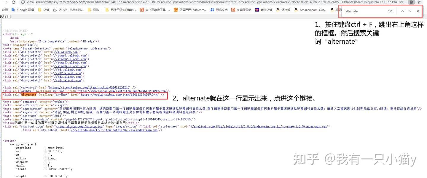Open the 应用 apps shortcut
The height and width of the screenshot is (178, 427).
coord(5,10)
